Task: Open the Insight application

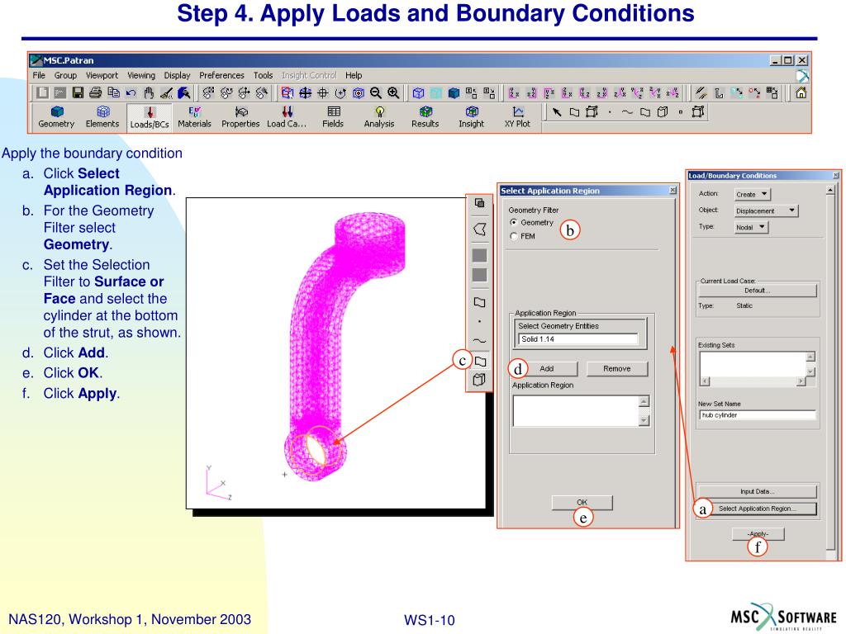Action: 472,117
